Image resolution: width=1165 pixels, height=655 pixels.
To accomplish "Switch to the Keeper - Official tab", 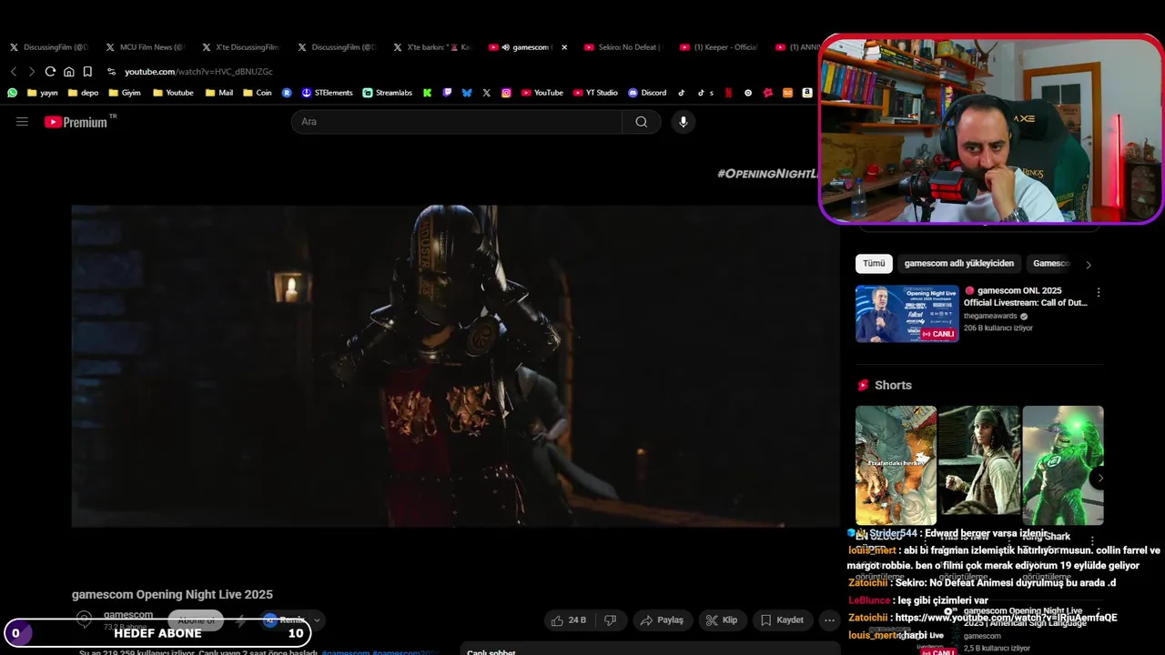I will point(719,47).
